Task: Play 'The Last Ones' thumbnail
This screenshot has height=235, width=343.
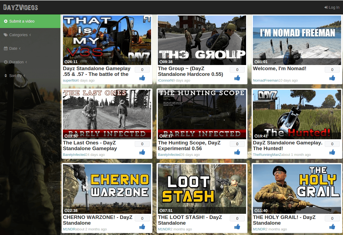Action: (x=107, y=115)
